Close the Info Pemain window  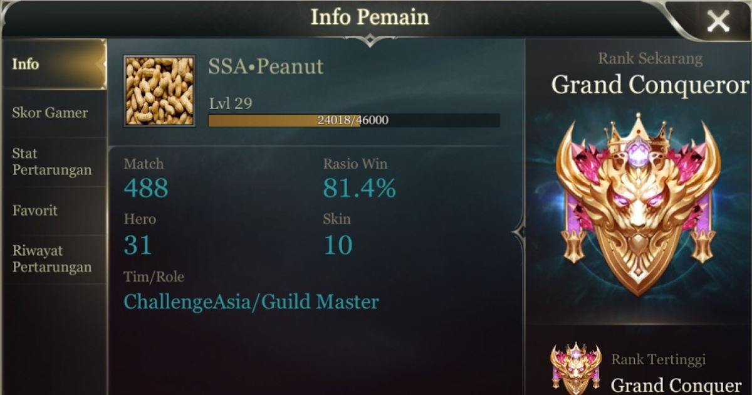click(x=718, y=22)
